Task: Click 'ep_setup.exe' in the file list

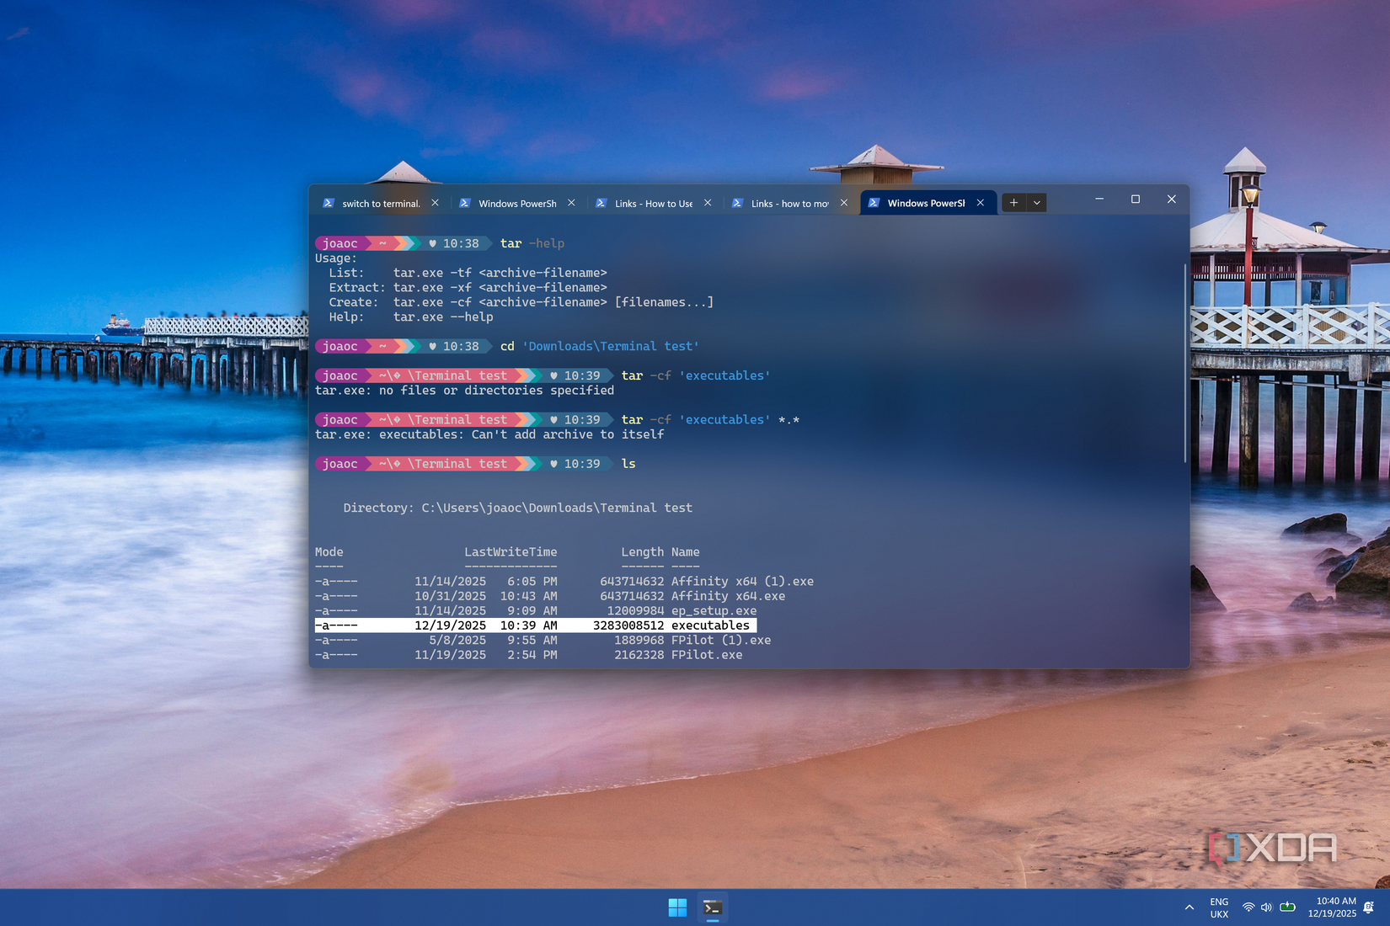Action: 714,610
